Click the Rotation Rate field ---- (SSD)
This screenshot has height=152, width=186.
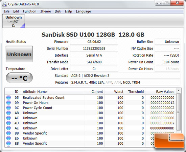click(x=168, y=55)
